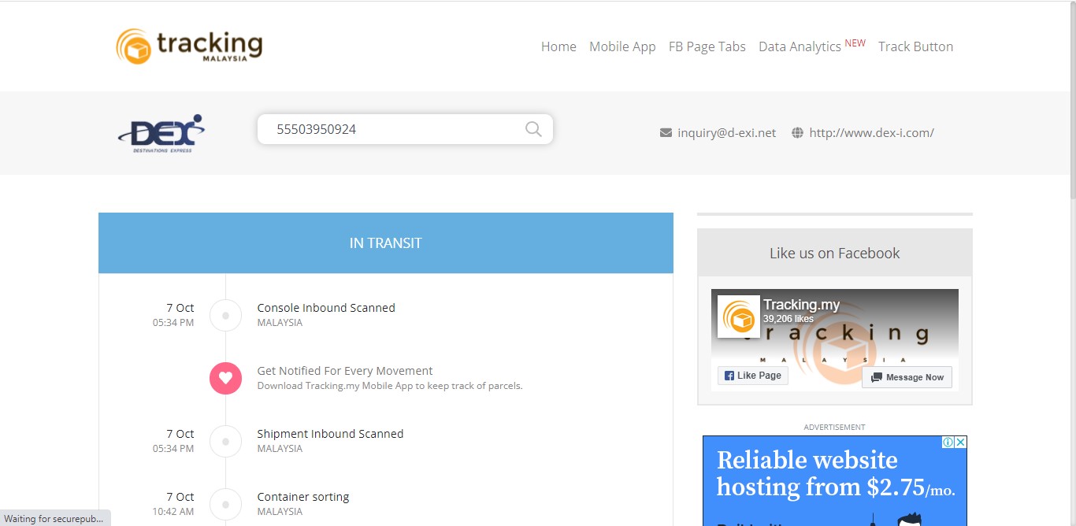Image resolution: width=1076 pixels, height=526 pixels.
Task: Click the DEX courier logo
Action: 161,133
